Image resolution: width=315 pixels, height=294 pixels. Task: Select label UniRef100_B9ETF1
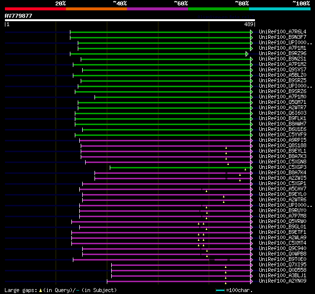[x=283, y=232]
